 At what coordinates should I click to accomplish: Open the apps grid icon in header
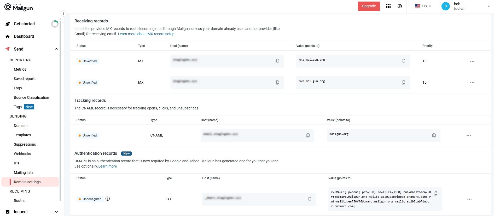(x=388, y=6)
